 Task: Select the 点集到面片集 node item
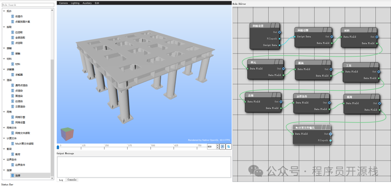pyautogui.click(x=22, y=22)
